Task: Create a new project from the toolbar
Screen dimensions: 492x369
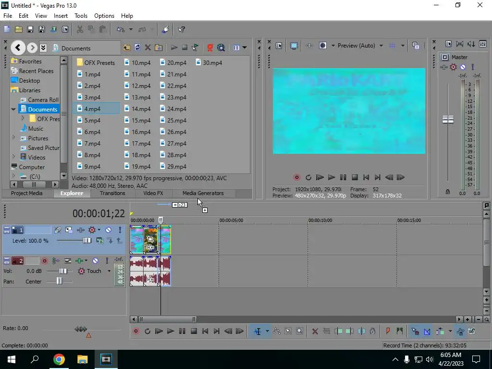Action: point(7,29)
